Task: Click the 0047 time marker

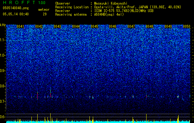Action: (x=131, y=26)
